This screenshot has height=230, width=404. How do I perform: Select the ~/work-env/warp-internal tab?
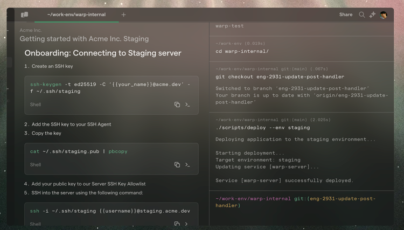76,15
